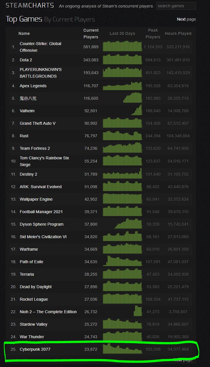Select Warframe hours played 26,801,350
Image resolution: width=210 pixels, height=367 pixels.
tap(178, 249)
